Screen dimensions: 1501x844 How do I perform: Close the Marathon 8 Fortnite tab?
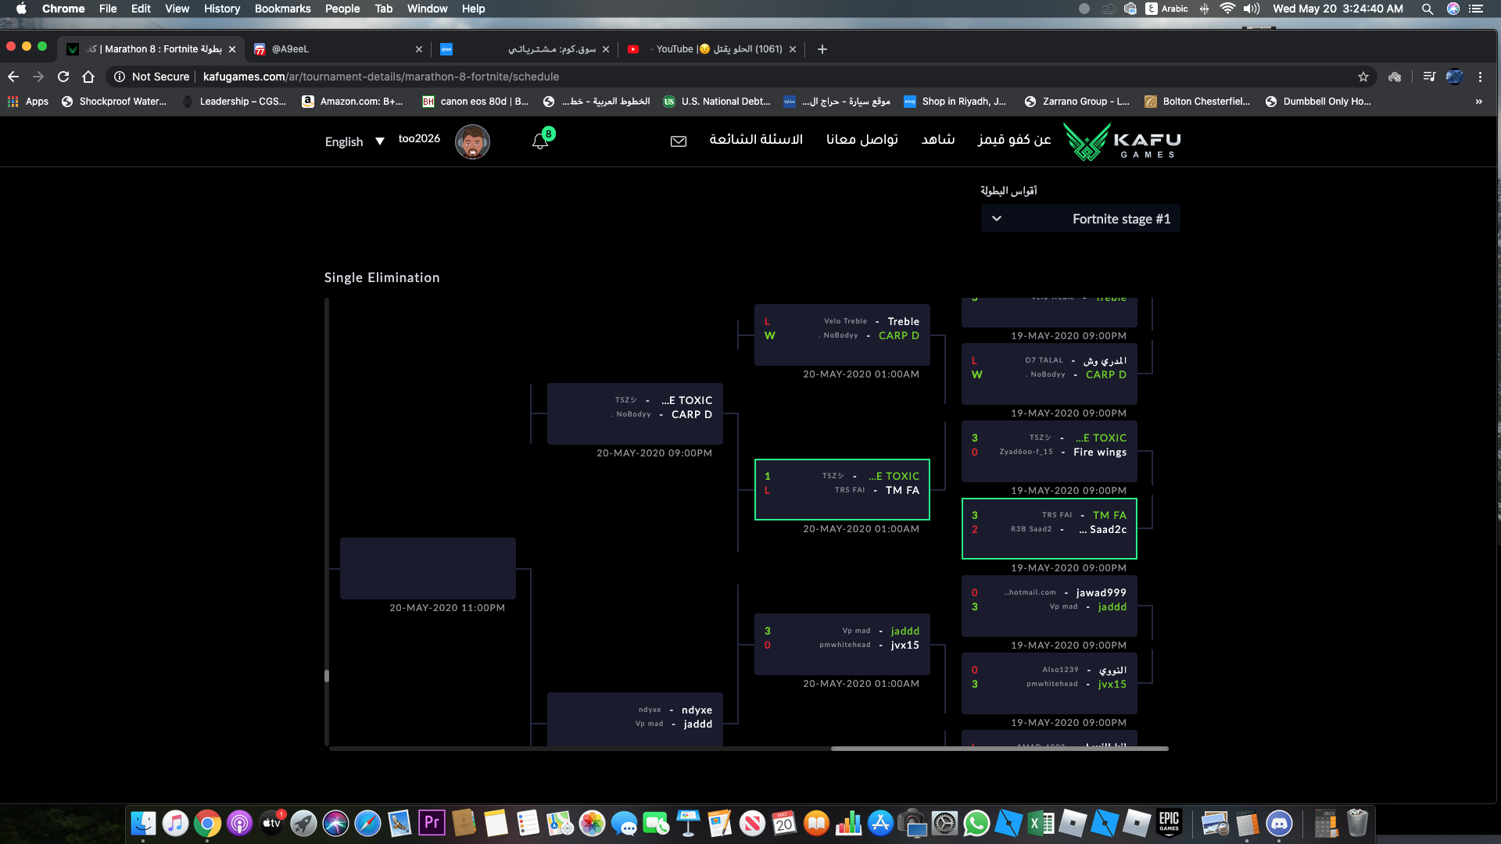tap(232, 49)
